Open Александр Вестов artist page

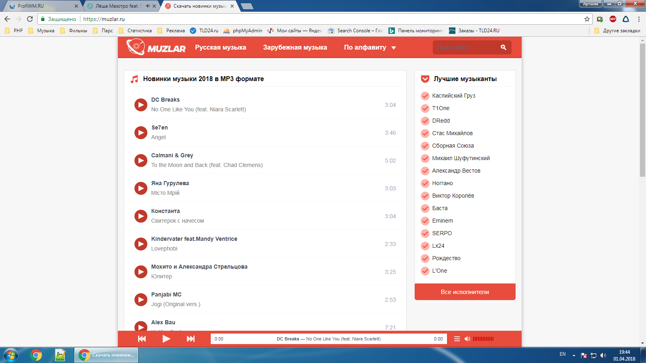[456, 171]
